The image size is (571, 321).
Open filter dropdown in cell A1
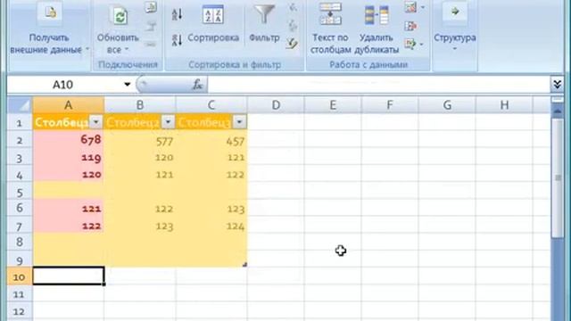click(x=96, y=122)
